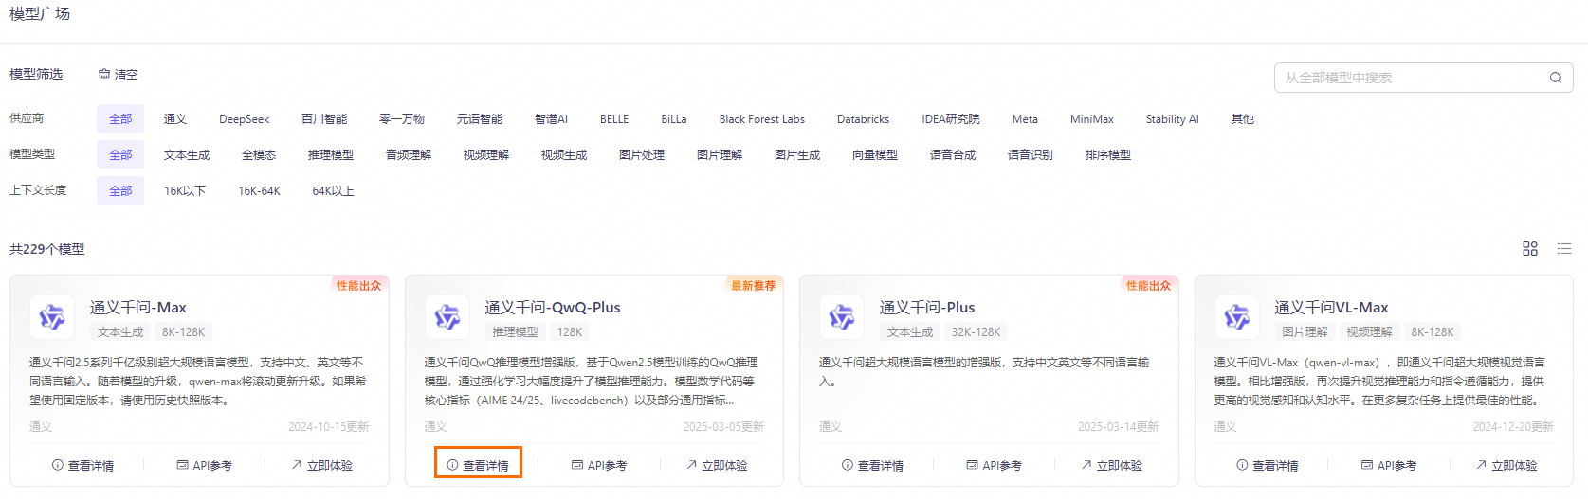Filter model type by 语音合成
The image size is (1588, 499).
click(953, 155)
